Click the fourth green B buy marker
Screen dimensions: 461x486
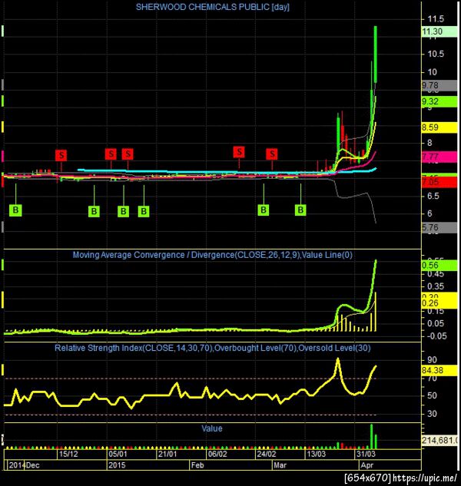144,211
